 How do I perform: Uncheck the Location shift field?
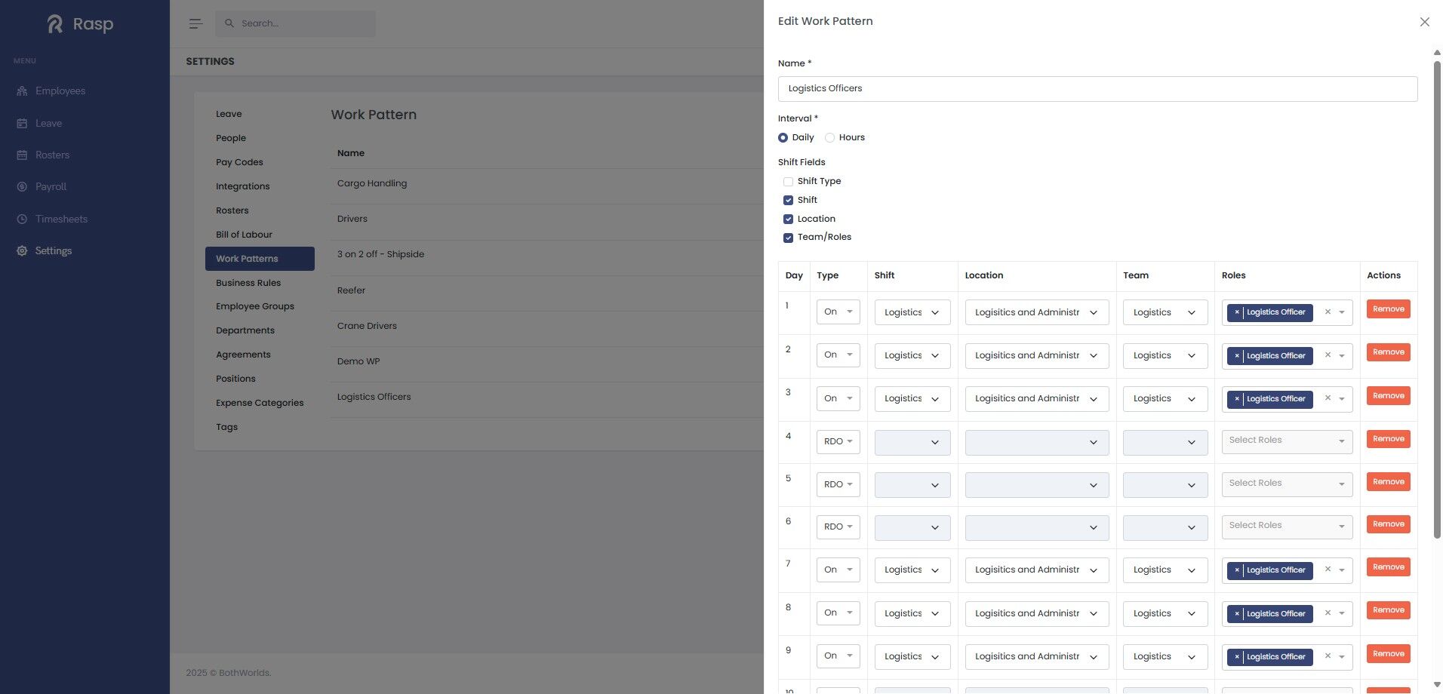coord(788,220)
